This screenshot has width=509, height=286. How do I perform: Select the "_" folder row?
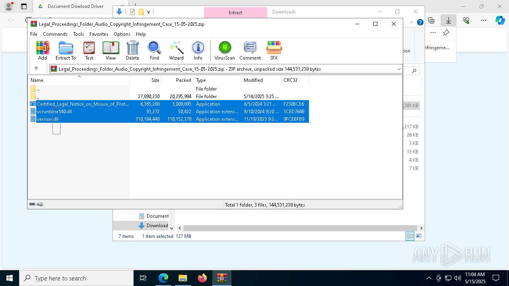[x=168, y=97]
